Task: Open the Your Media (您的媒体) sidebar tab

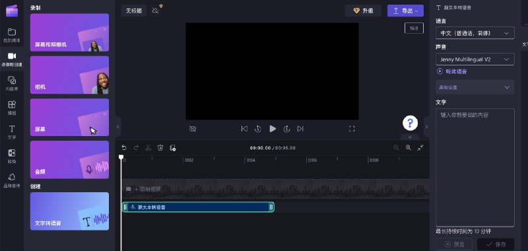Action: coord(12,35)
